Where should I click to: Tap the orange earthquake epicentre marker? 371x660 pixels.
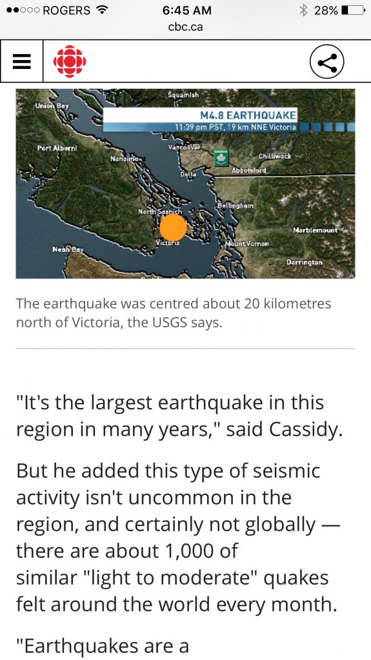pos(173,227)
